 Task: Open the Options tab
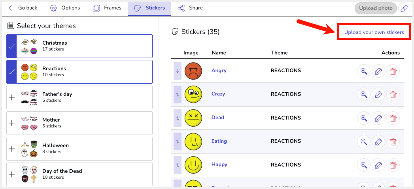pyautogui.click(x=65, y=8)
